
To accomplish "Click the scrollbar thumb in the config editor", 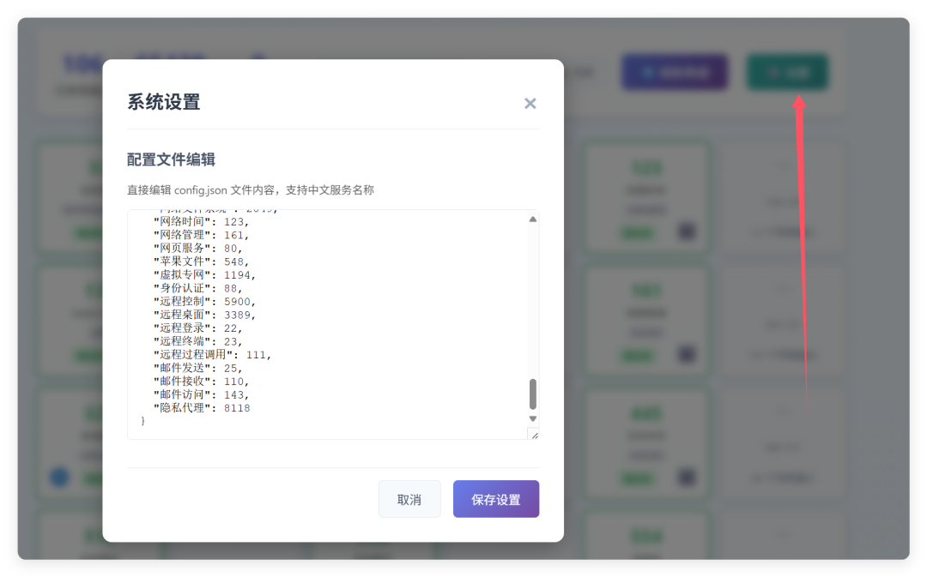I will tap(533, 394).
